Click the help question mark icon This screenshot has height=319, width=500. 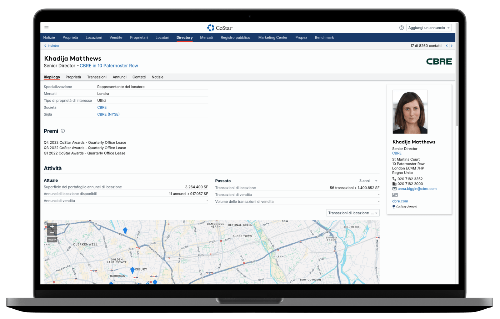click(x=401, y=28)
